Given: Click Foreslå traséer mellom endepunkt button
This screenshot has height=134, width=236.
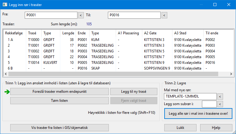Looking at the screenshot, I should (59, 92).
